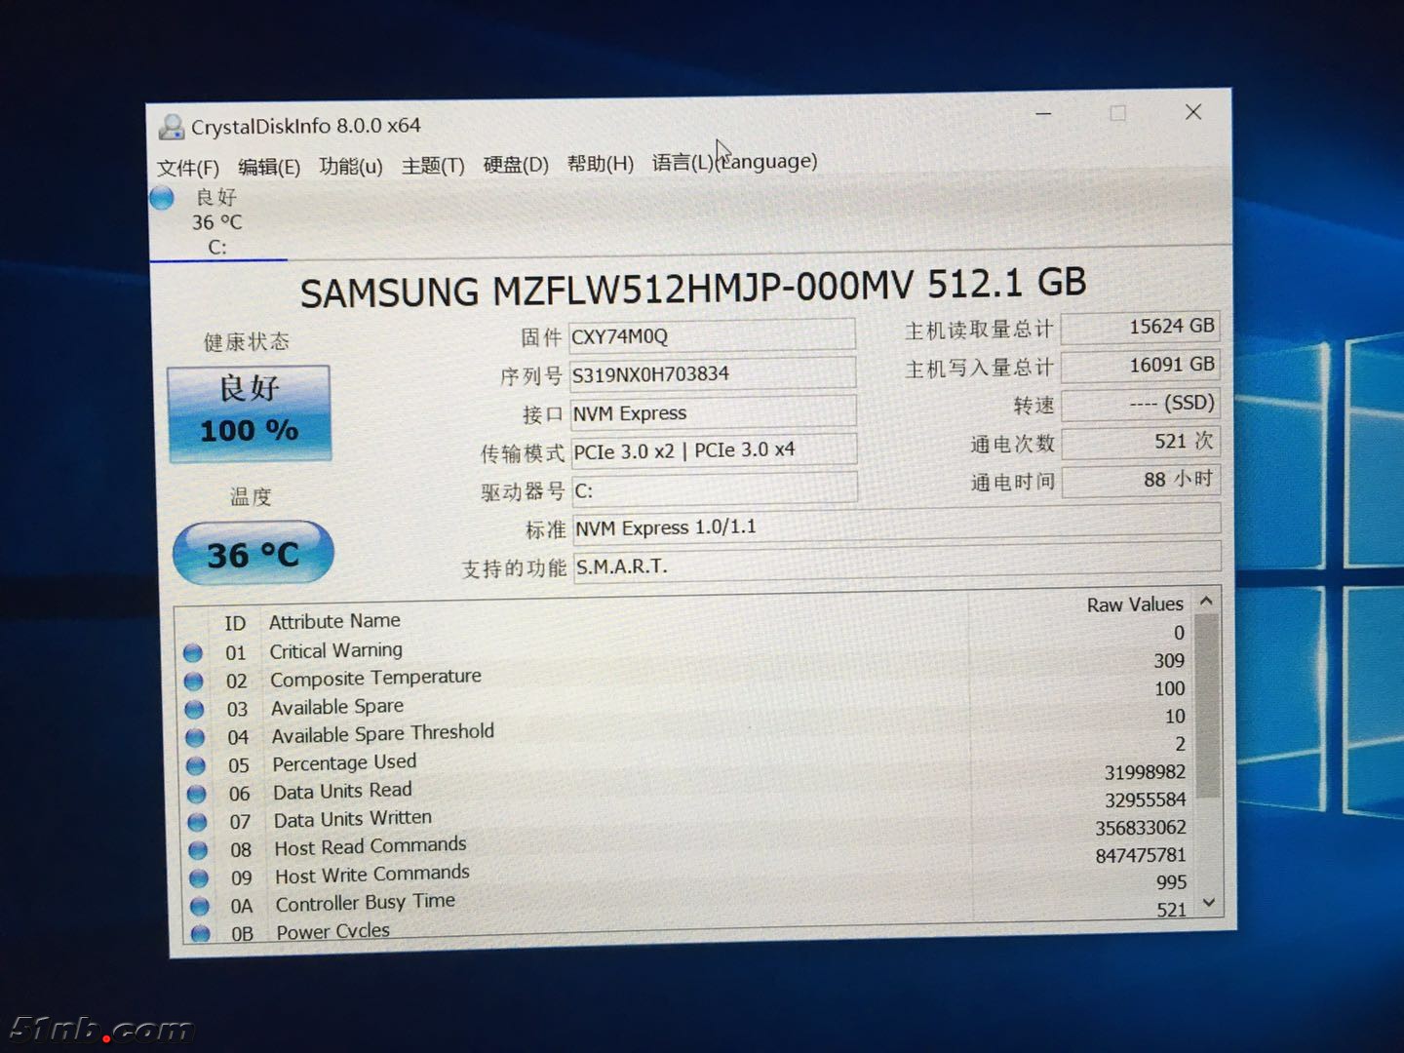Click the Data Units Written status dot
Viewport: 1404px width, 1053px height.
(198, 822)
